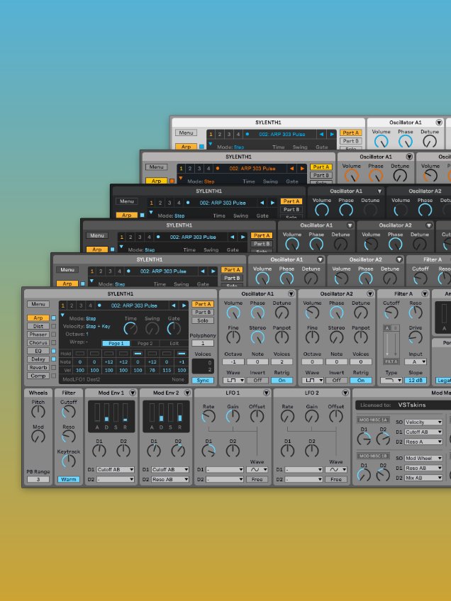Open the arpeggiator Edit tab
Viewport: 451px width, 601px height.
174,344
